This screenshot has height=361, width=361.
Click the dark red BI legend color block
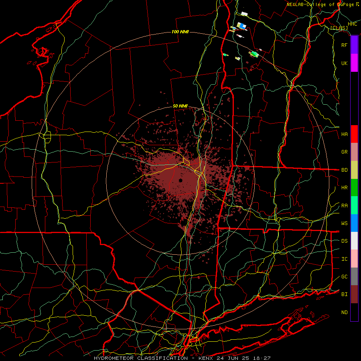[354, 294]
